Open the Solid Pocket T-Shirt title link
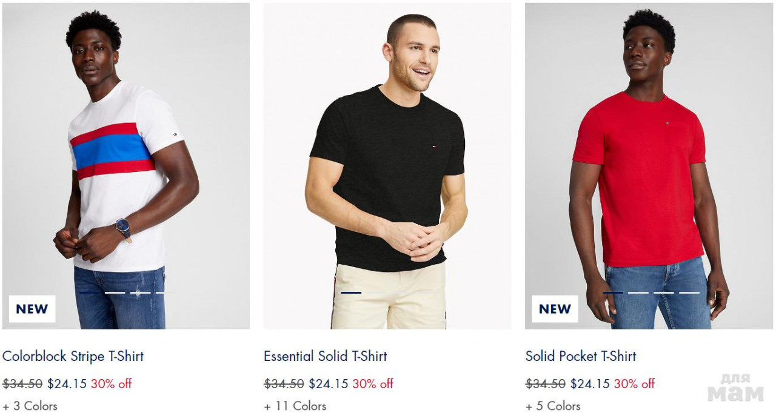This screenshot has width=776, height=413. (581, 356)
